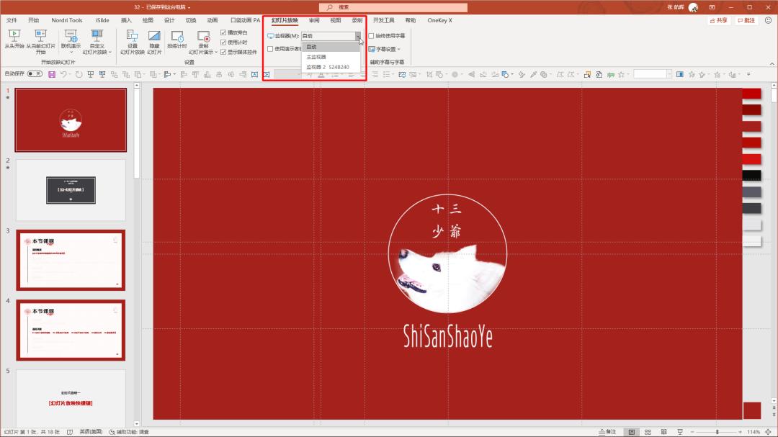Viewport: 778px width, 437px height.
Task: Click 排练计时 rehearse timings icon
Action: [x=176, y=36]
